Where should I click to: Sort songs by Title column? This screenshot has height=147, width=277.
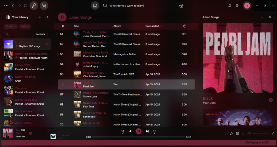tap(76, 26)
